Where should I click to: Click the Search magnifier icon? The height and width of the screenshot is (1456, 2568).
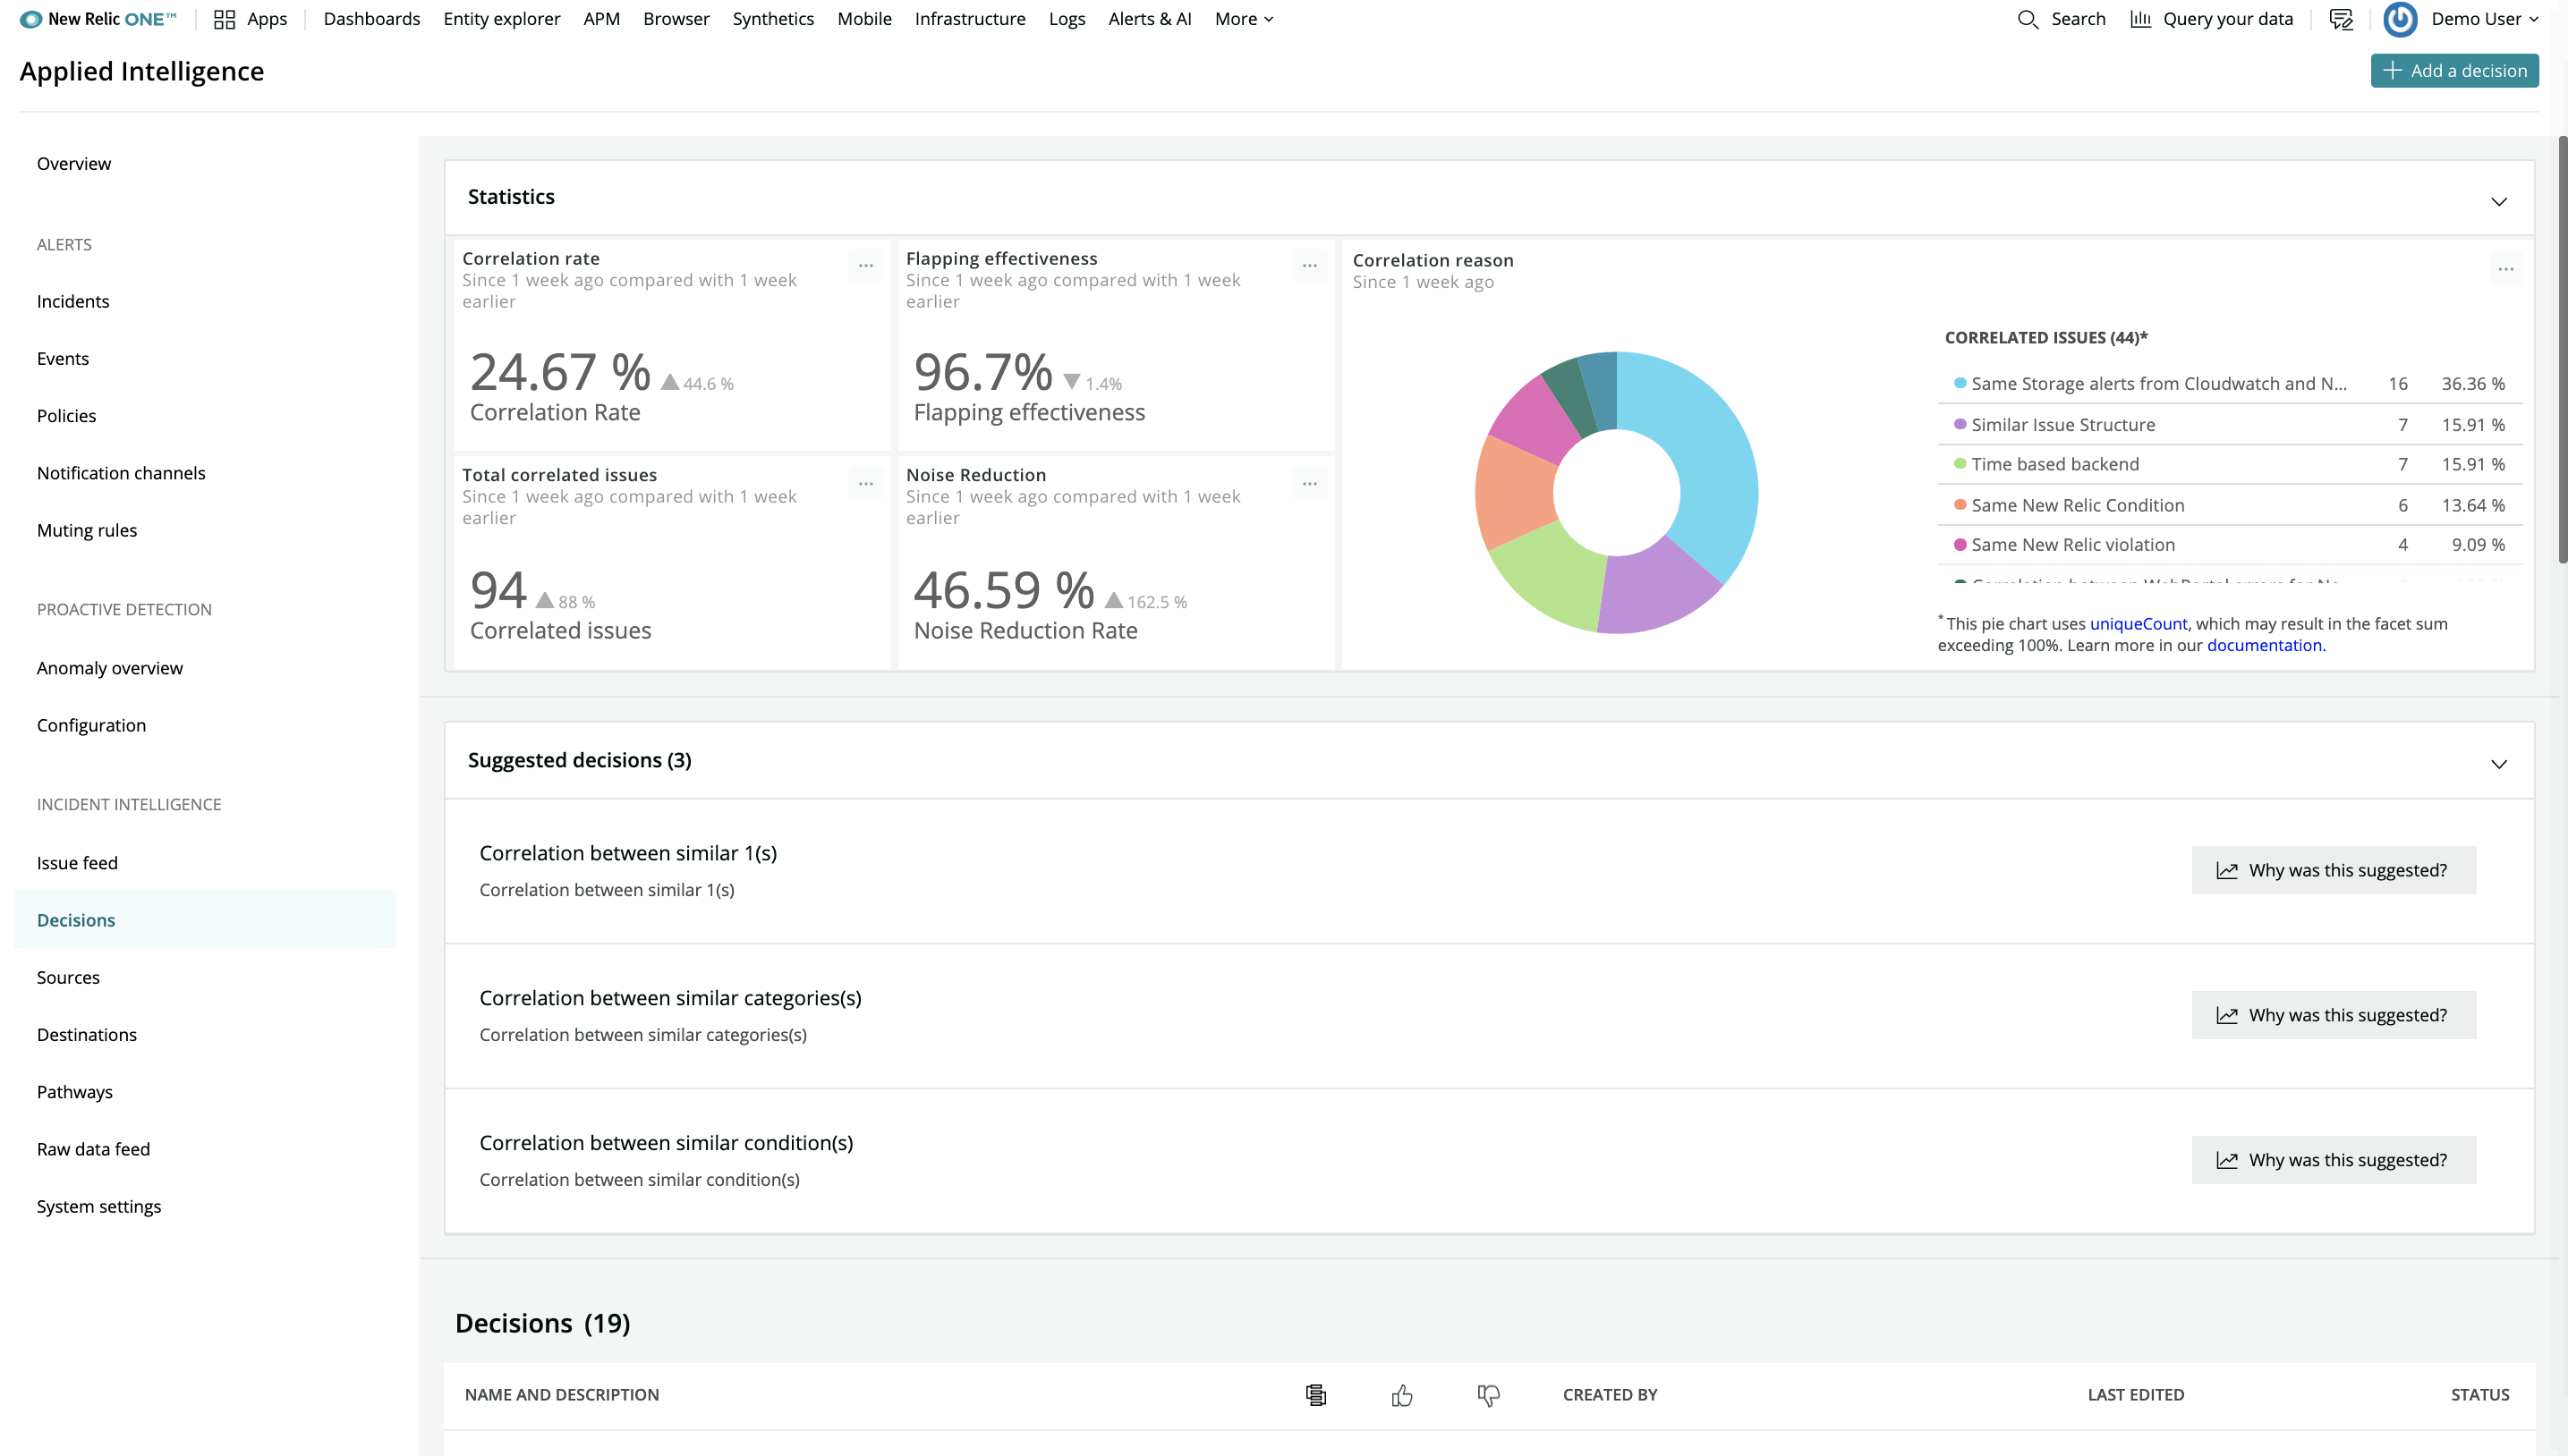click(2027, 19)
